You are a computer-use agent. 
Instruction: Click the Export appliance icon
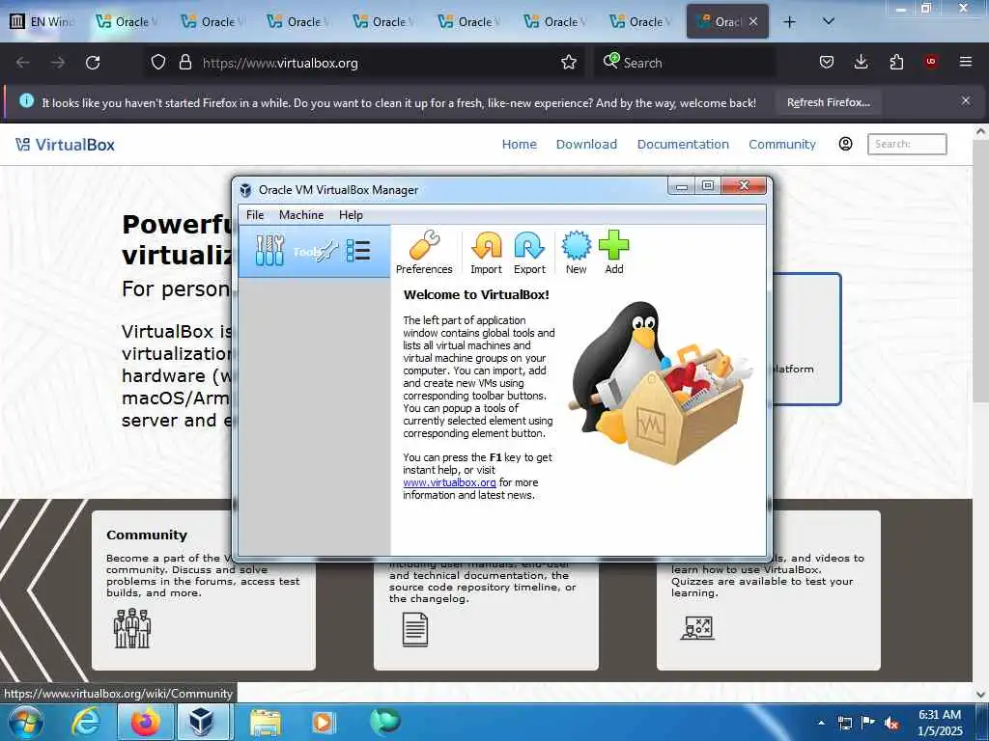tap(529, 253)
